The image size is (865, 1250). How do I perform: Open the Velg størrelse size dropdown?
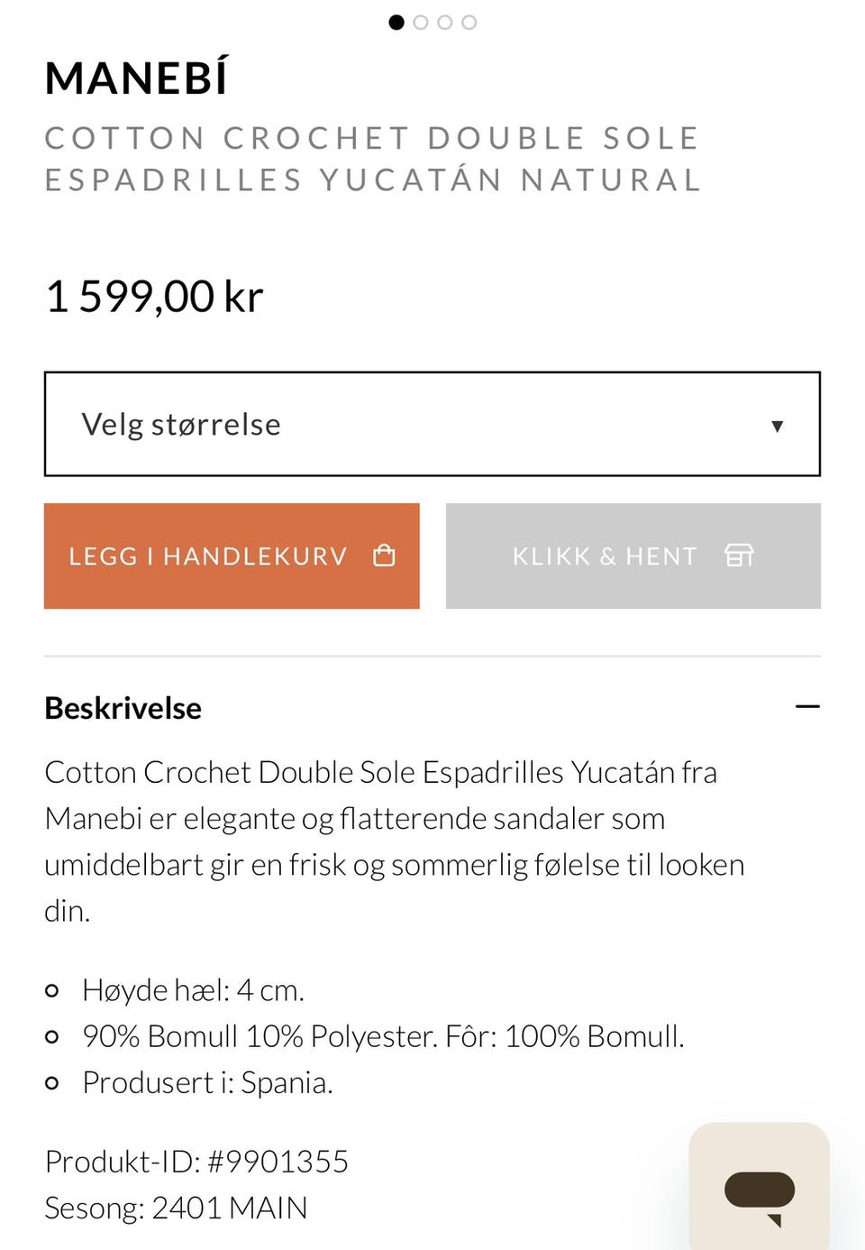(432, 424)
